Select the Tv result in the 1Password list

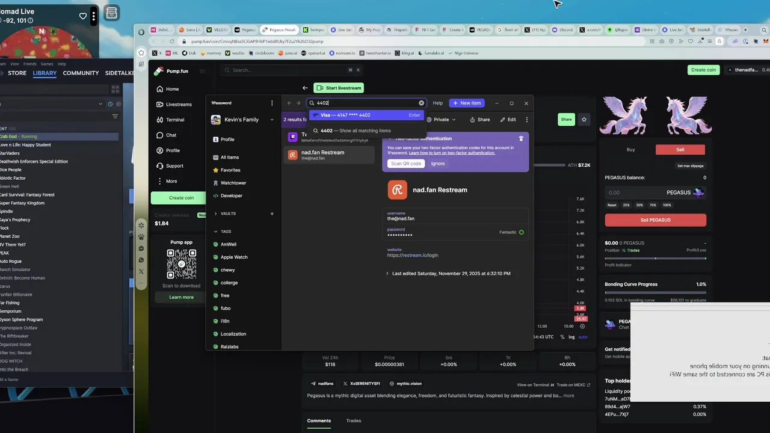pos(328,137)
